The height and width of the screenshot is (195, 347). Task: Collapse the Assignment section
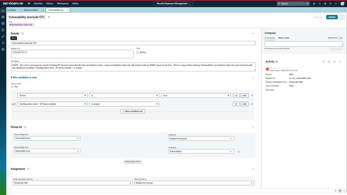[x=253, y=169]
